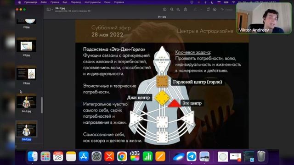Select the highlight pen tool
The image size is (294, 165).
tap(195, 9)
